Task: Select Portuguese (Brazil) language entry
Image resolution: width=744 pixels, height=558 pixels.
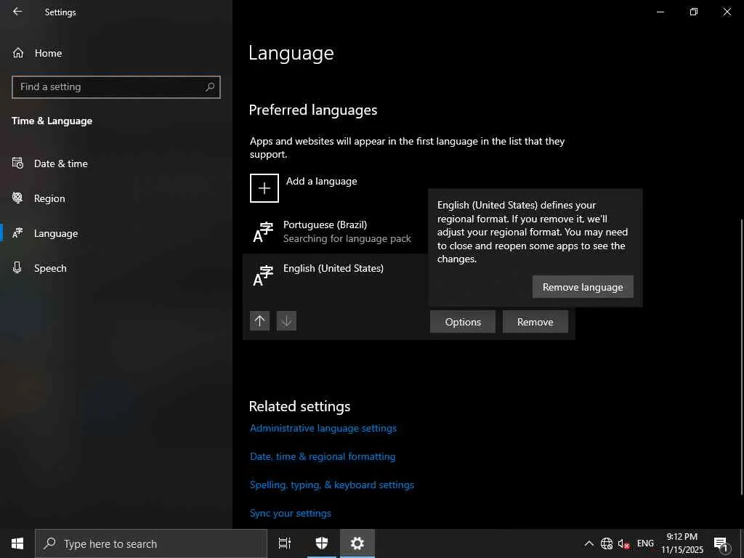Action: pos(334,232)
